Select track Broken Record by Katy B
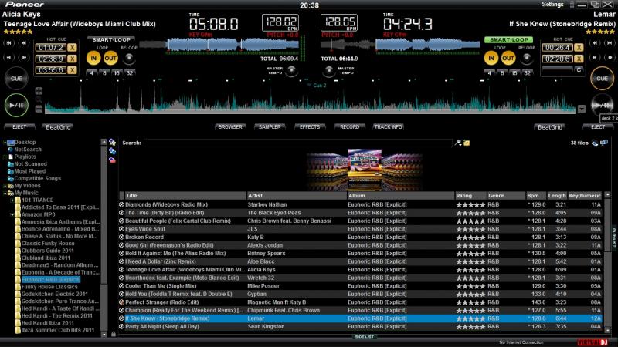This screenshot has width=618, height=347. 362,238
